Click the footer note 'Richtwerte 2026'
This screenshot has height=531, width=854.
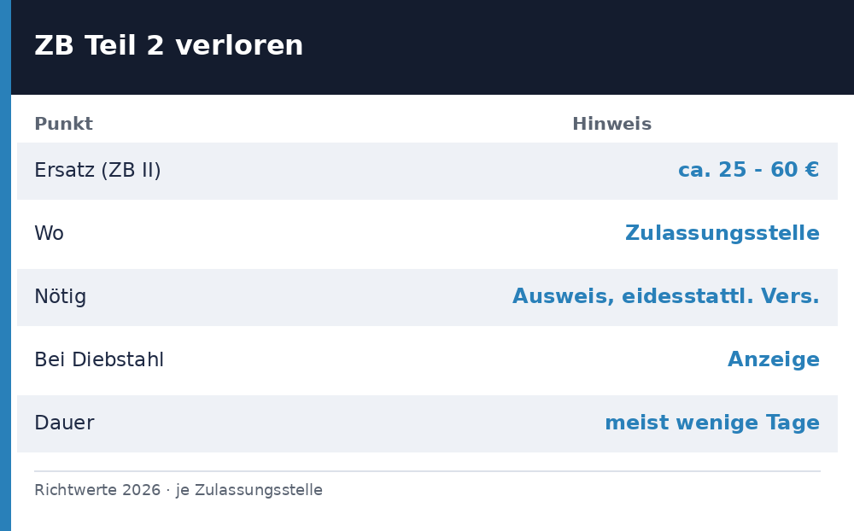click(x=97, y=490)
